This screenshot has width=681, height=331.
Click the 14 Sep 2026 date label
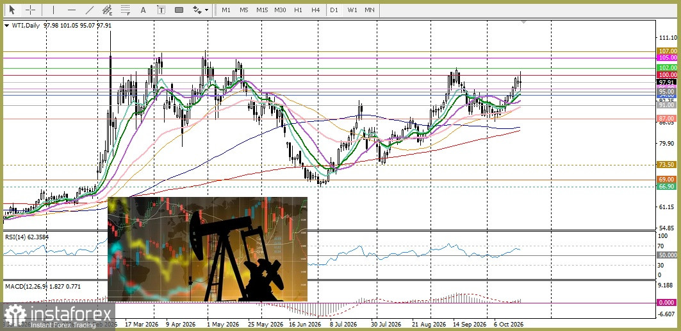point(470,325)
